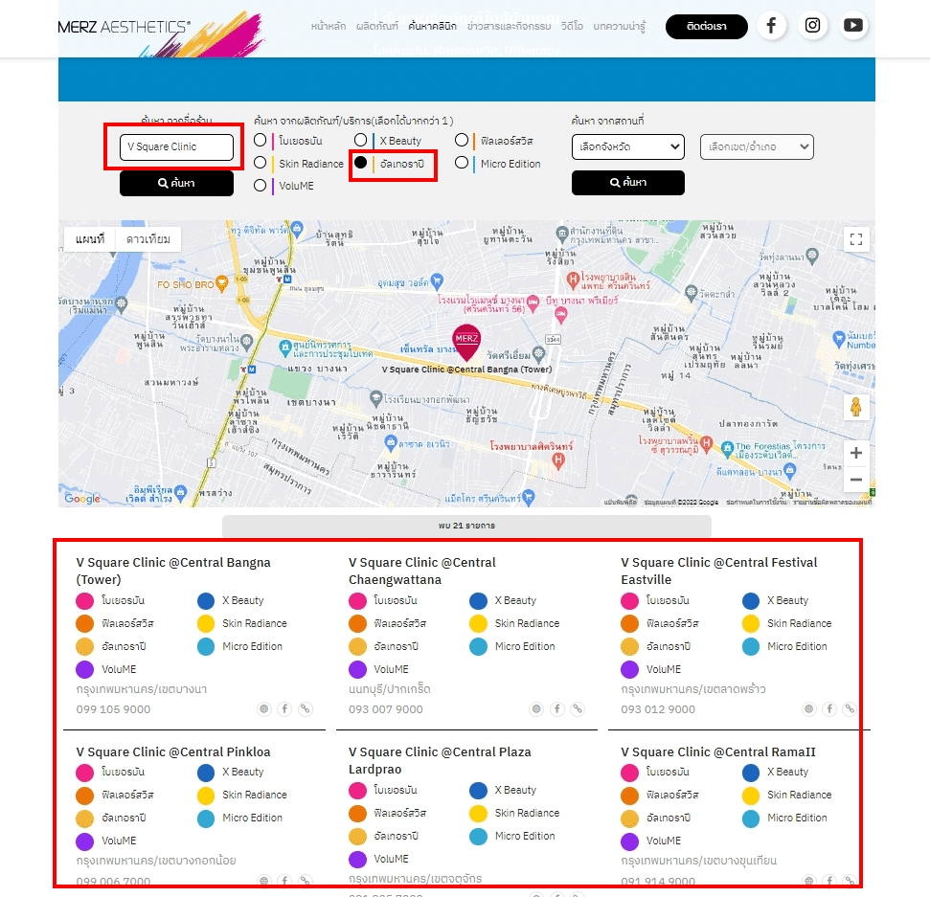Viewport: 930px width, 897px height.
Task: Select the Skin Radance radio button
Action: tap(261, 164)
